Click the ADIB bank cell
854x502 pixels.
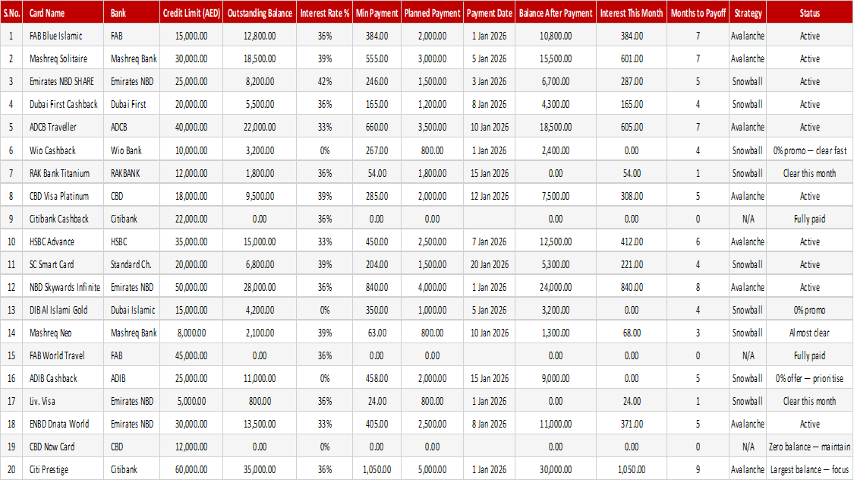point(131,378)
